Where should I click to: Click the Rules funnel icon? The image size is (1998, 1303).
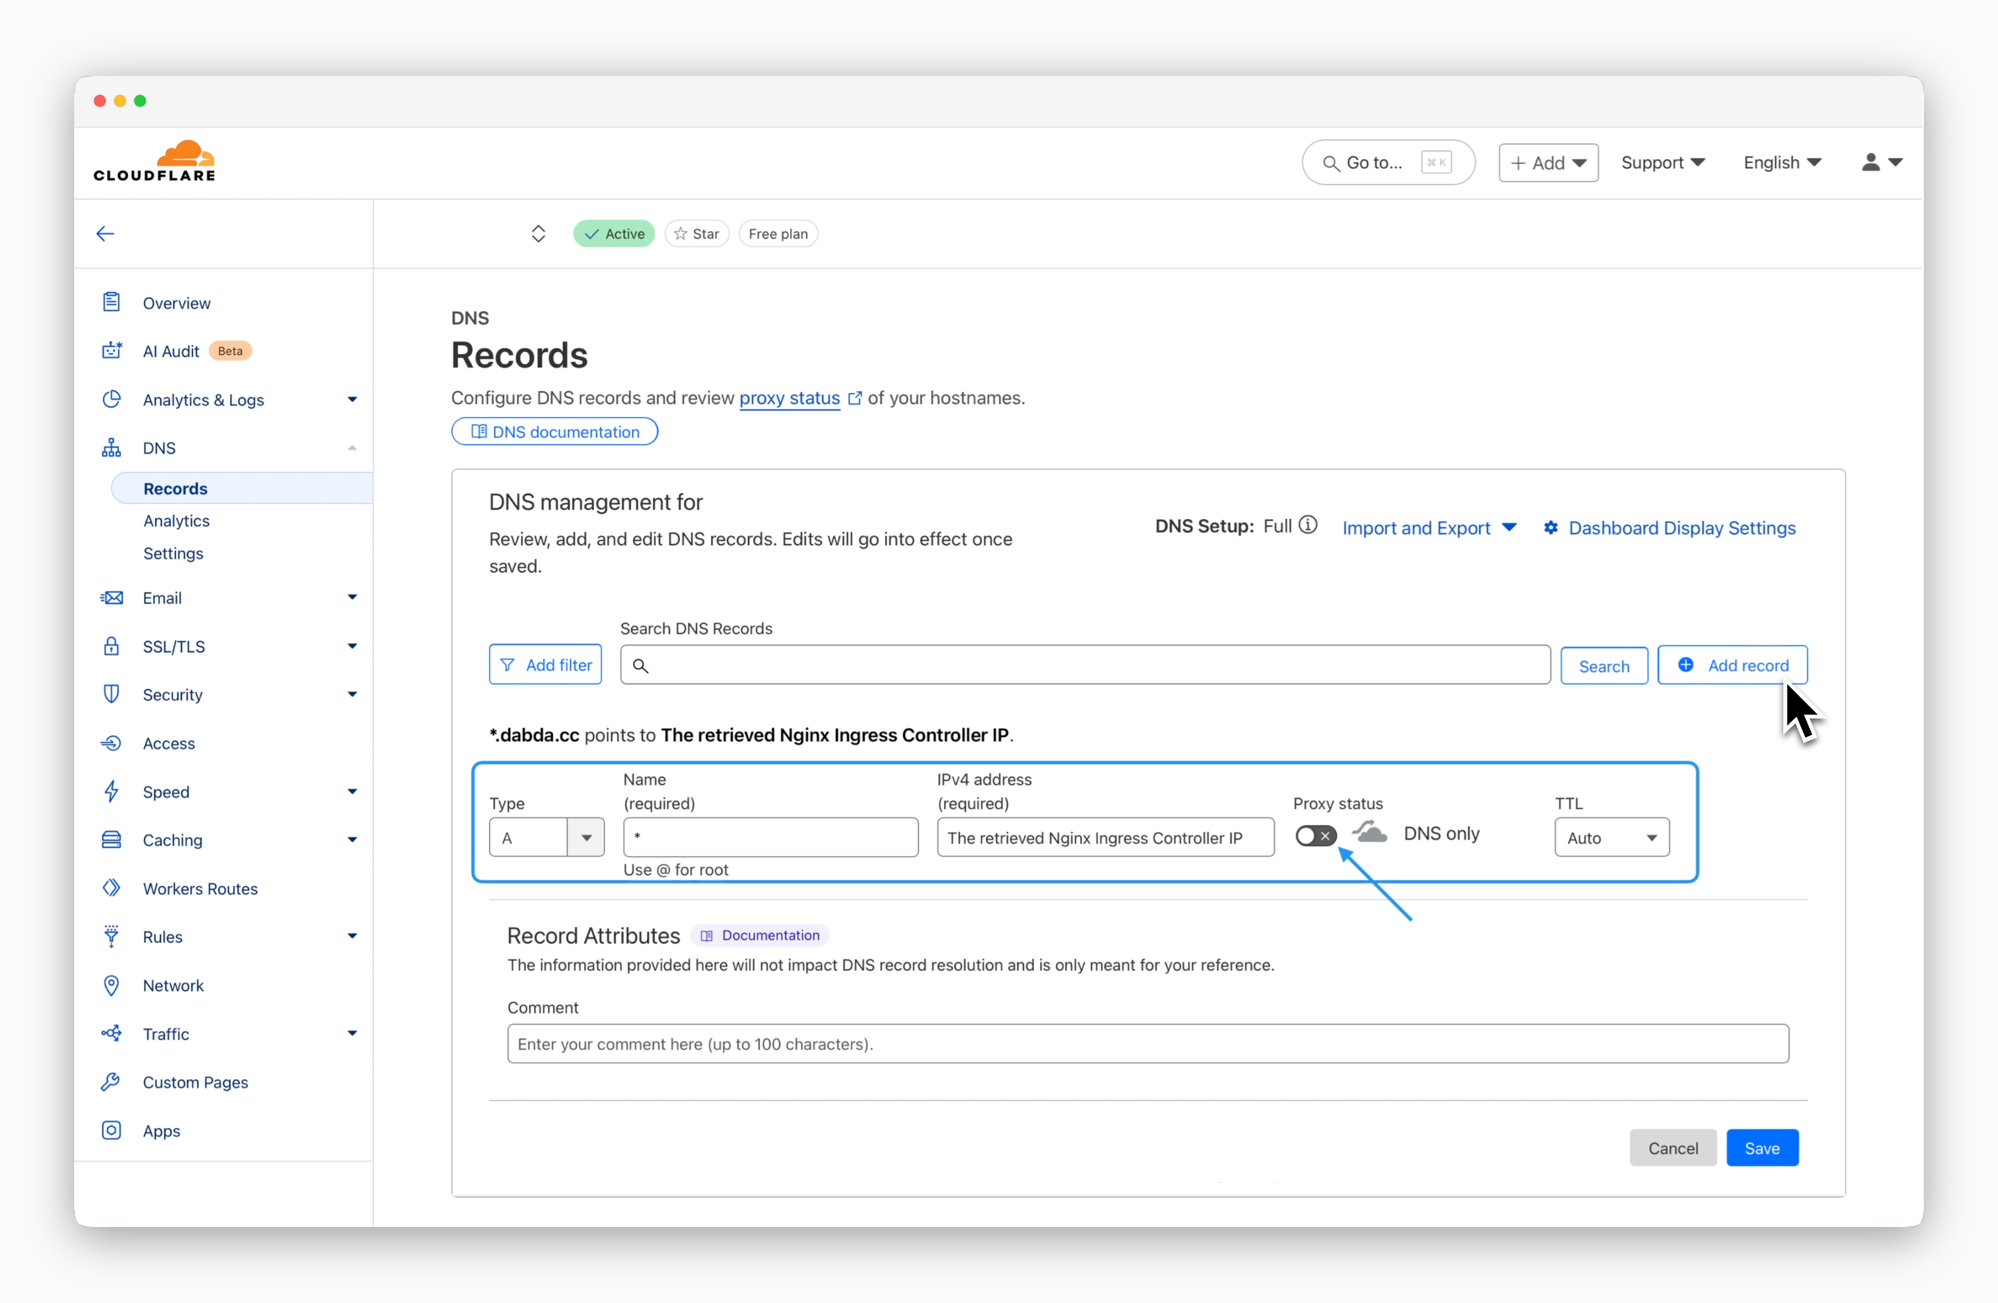pos(112,936)
